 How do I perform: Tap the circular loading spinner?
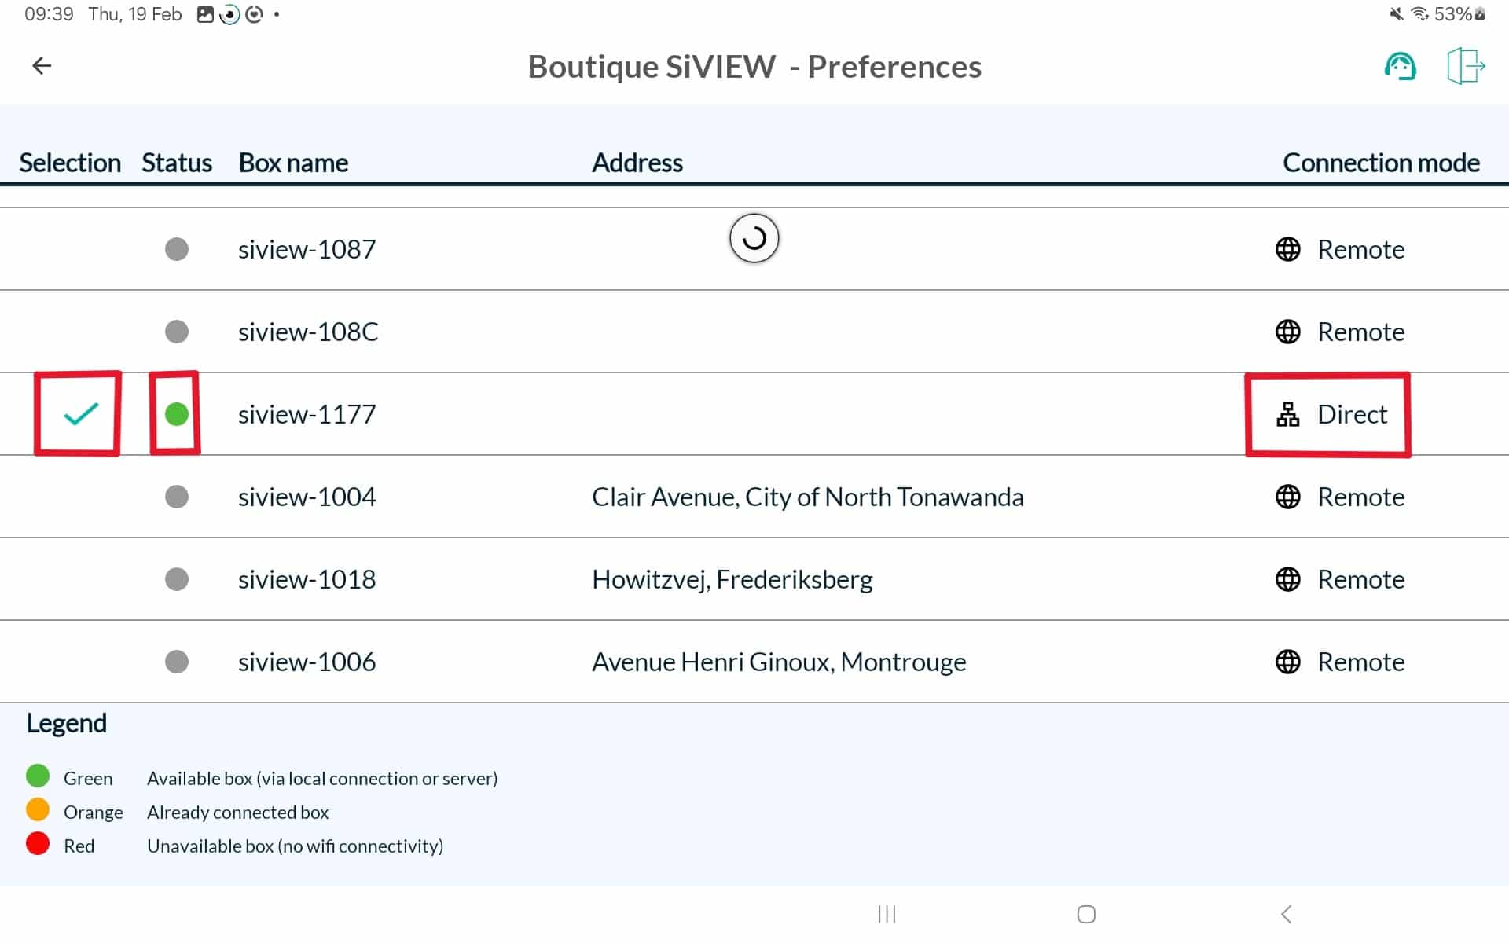coord(754,238)
